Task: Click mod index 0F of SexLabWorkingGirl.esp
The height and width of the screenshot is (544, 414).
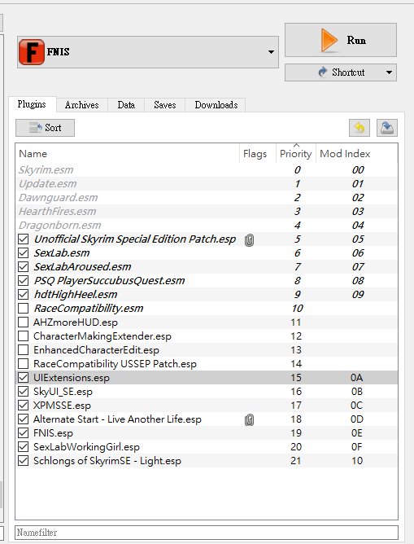Action: (356, 447)
